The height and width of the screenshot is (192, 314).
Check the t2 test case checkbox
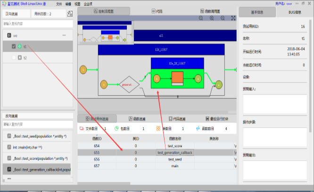(14, 58)
